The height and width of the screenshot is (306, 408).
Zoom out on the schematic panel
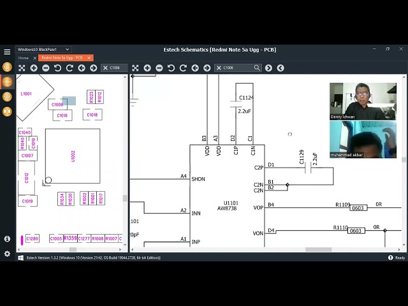[x=159, y=68]
